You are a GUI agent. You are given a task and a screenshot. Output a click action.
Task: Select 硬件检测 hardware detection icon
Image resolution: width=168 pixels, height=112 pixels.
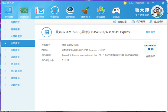point(24,12)
